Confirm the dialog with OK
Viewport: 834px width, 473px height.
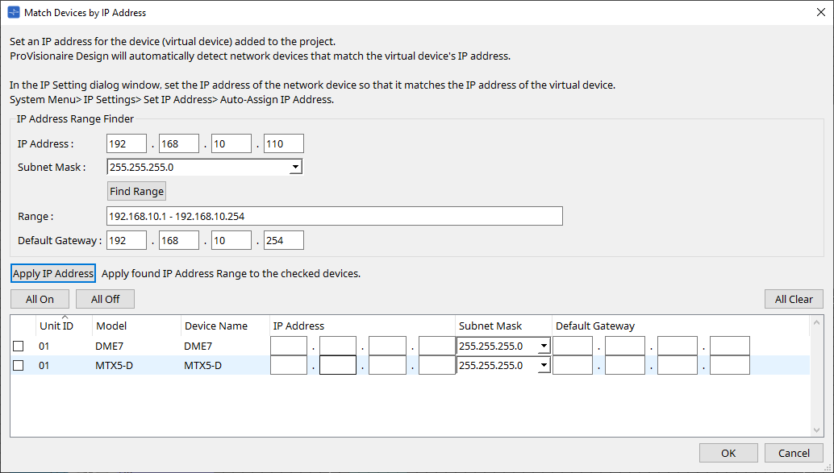(728, 452)
